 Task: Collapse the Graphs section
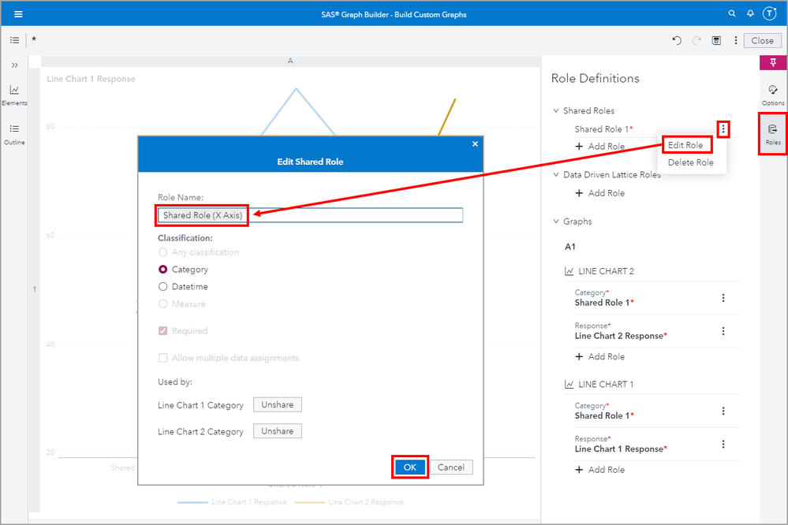pyautogui.click(x=556, y=222)
